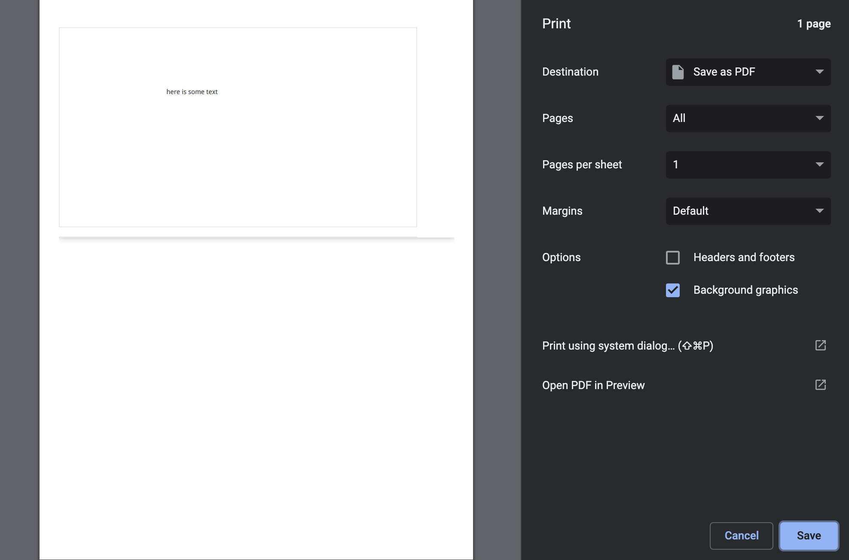The height and width of the screenshot is (560, 849).
Task: Open the Pages dropdown set to All
Action: pyautogui.click(x=748, y=118)
